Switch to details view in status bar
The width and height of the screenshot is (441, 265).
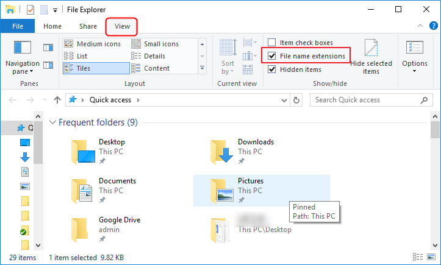point(418,256)
